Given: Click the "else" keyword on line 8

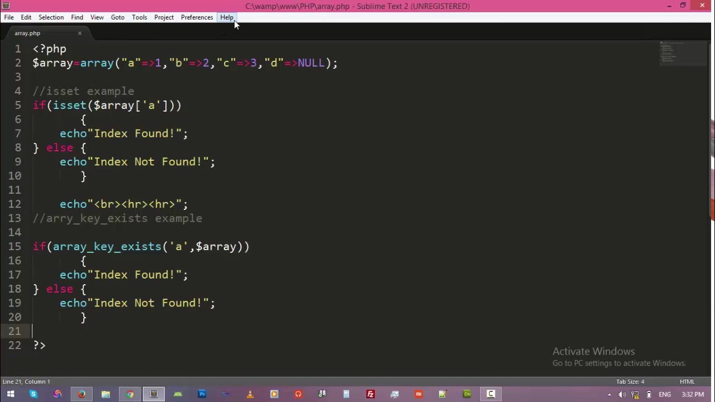Looking at the screenshot, I should pyautogui.click(x=60, y=147).
